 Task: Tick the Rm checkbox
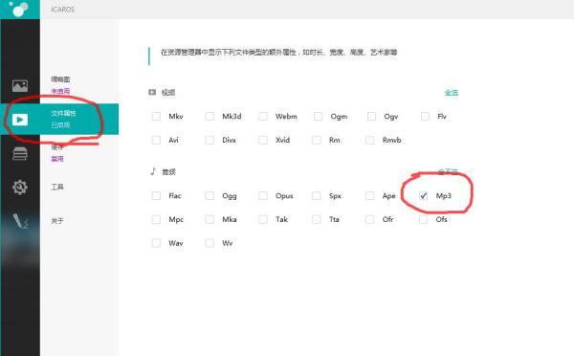pos(317,141)
